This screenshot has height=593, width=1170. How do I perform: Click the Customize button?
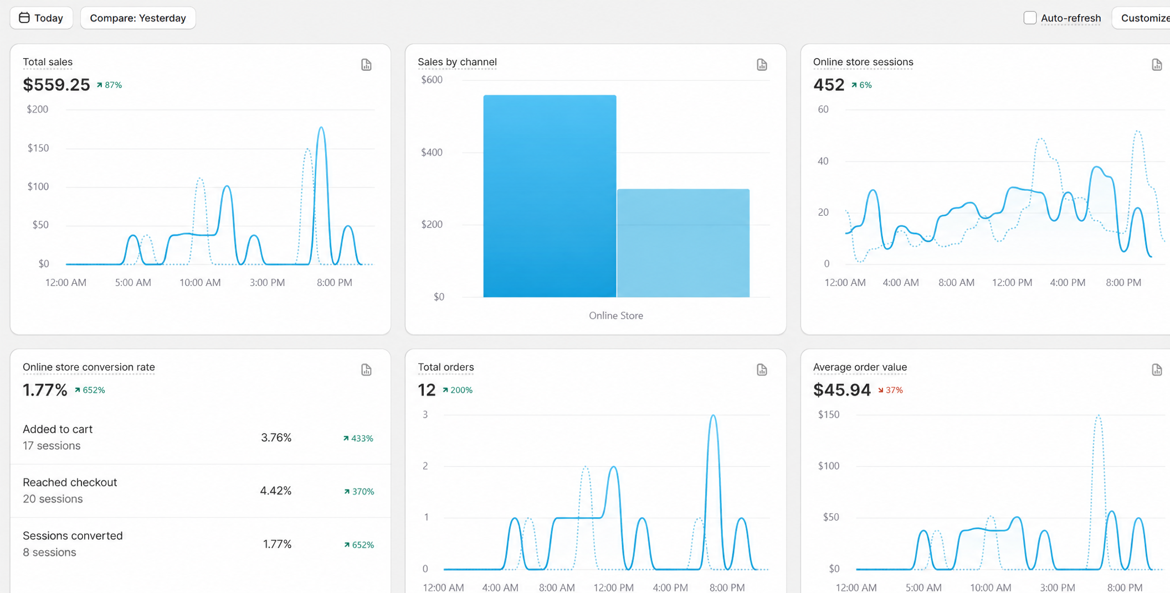tap(1142, 18)
